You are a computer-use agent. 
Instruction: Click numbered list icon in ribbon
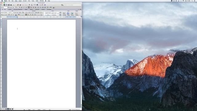point(30,12)
